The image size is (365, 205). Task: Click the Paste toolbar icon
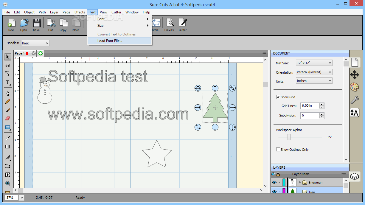(75, 24)
